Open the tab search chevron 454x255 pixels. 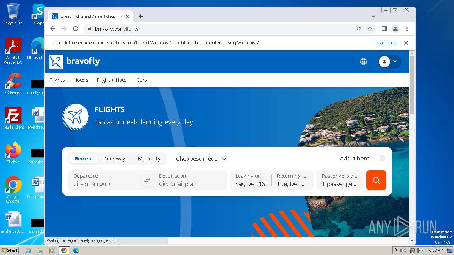373,16
